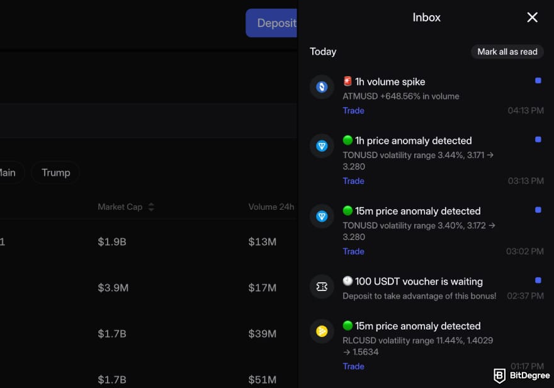Click the green dot on 1h price anomaly
This screenshot has width=554, height=388.
[x=348, y=140]
